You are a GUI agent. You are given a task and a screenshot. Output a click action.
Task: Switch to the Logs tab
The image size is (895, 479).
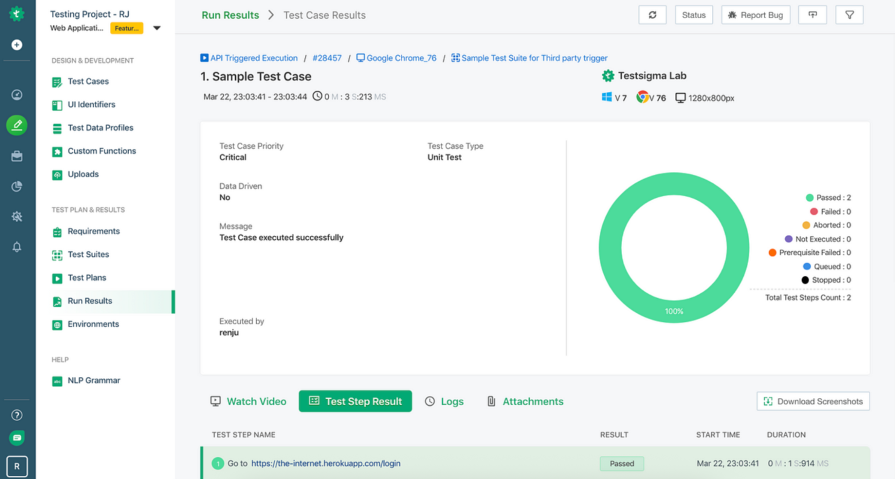click(x=444, y=401)
